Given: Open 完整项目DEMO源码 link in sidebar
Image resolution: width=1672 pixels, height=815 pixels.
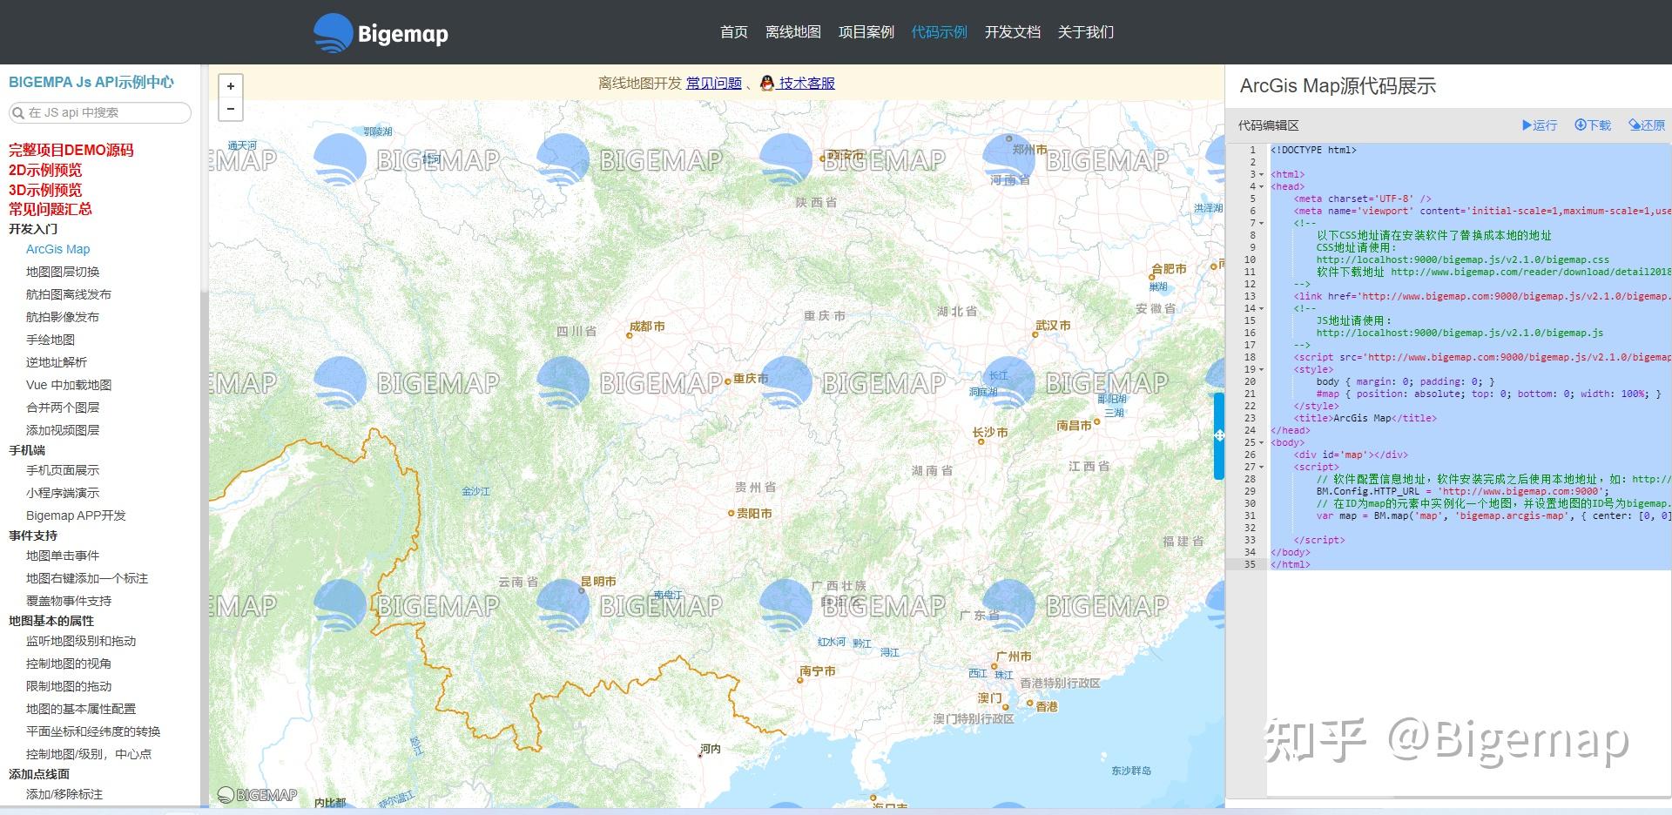Looking at the screenshot, I should pos(71,150).
